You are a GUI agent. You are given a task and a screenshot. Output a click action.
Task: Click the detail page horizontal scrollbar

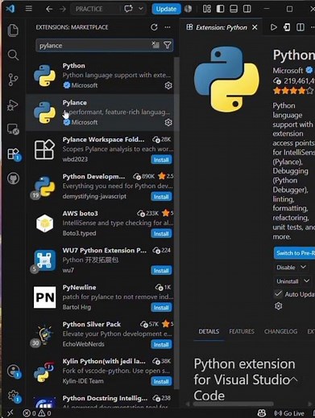(233, 404)
